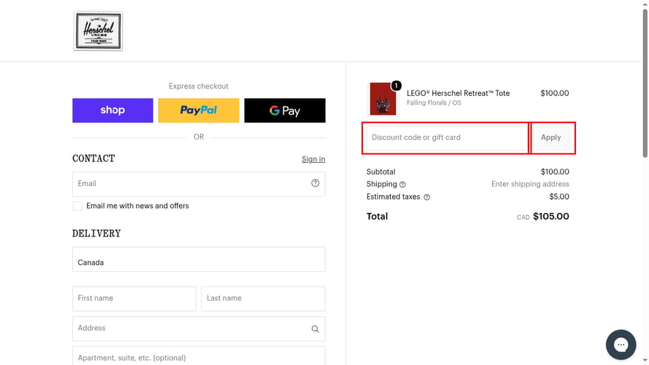Show estimated taxes help icon
The image size is (649, 365).
point(427,197)
